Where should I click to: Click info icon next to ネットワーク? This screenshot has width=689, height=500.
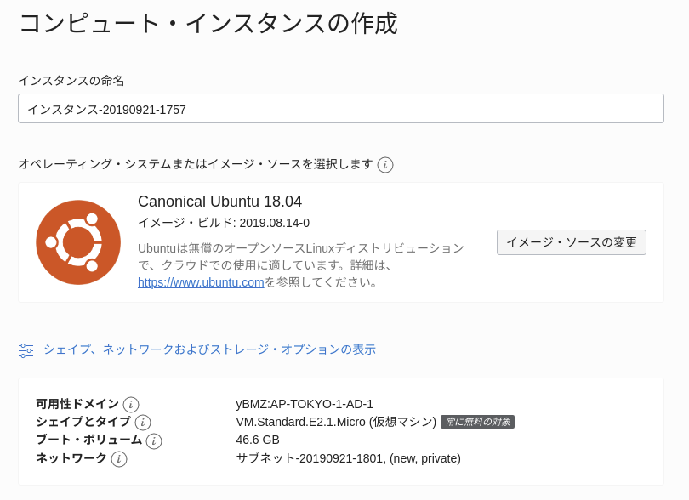point(119,459)
